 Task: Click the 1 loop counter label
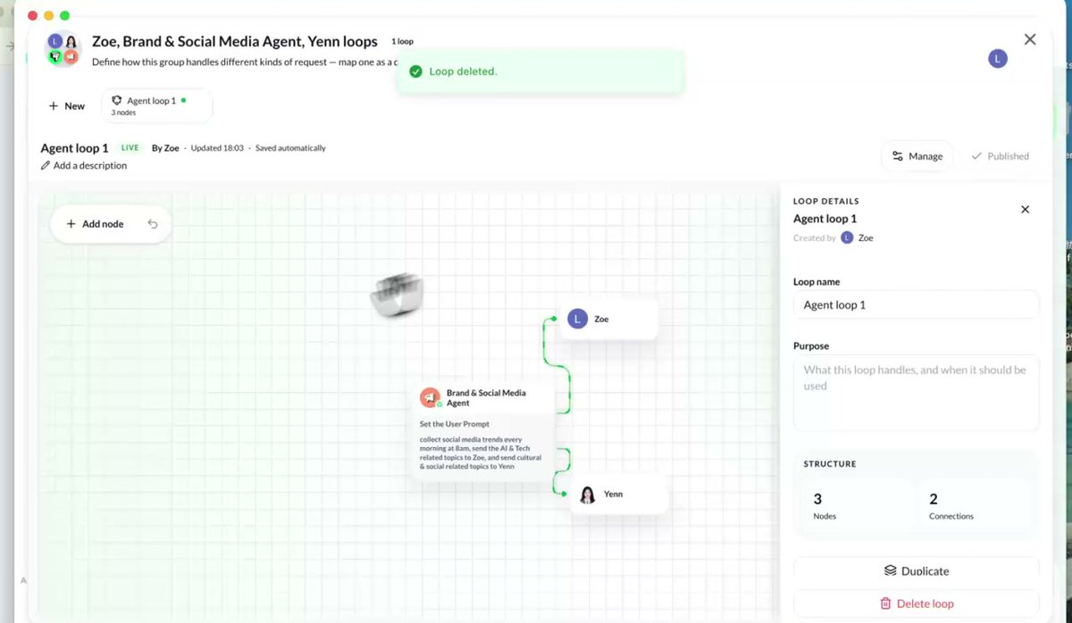click(x=402, y=42)
